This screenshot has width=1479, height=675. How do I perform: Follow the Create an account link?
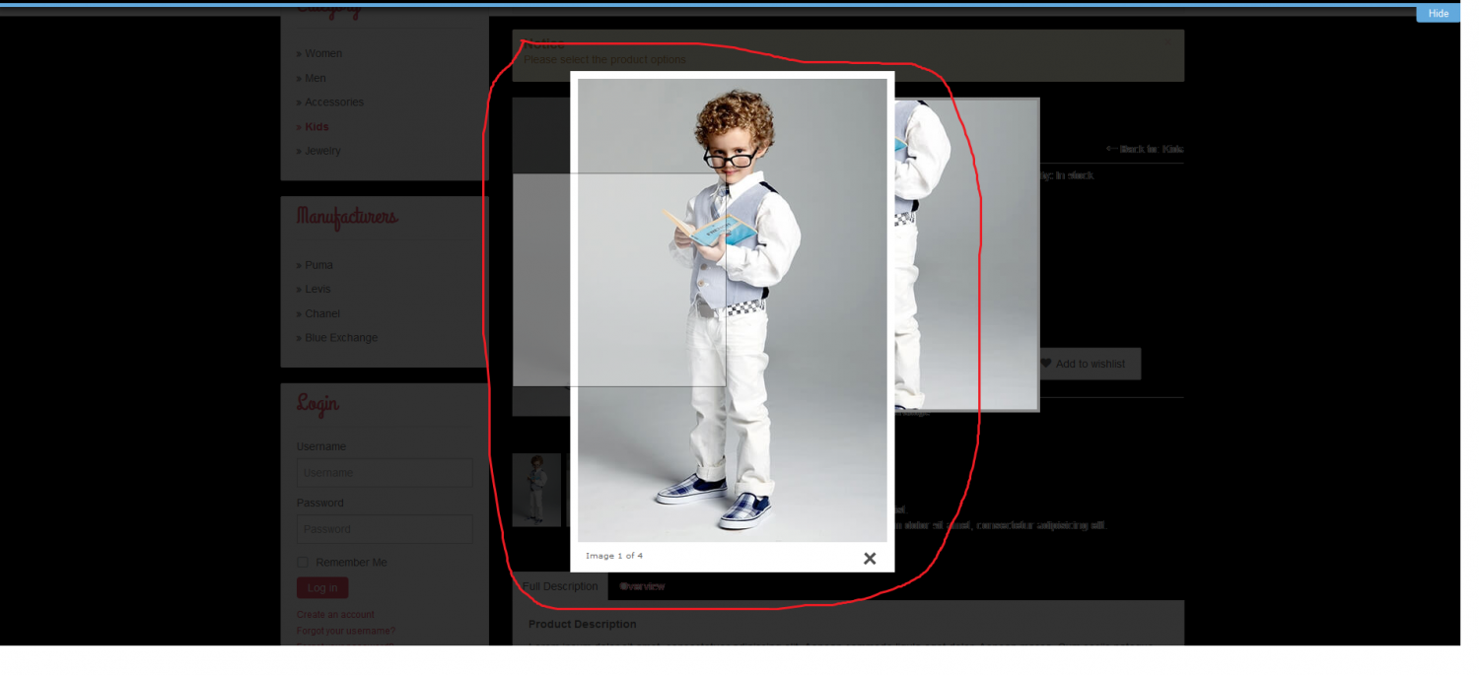pyautogui.click(x=335, y=615)
